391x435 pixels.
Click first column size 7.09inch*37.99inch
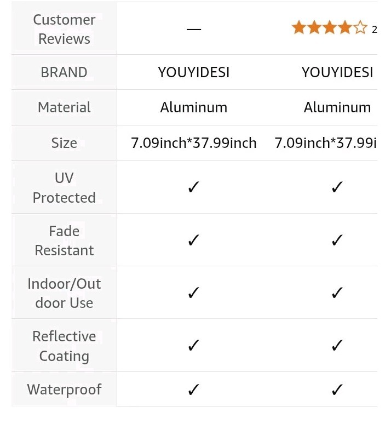coord(194,143)
